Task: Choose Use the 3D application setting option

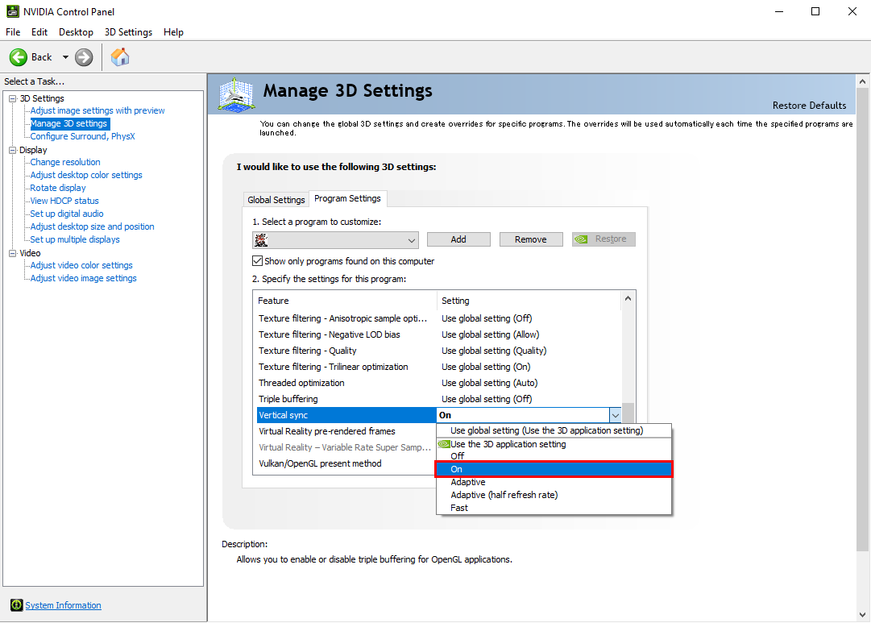Action: (554, 444)
